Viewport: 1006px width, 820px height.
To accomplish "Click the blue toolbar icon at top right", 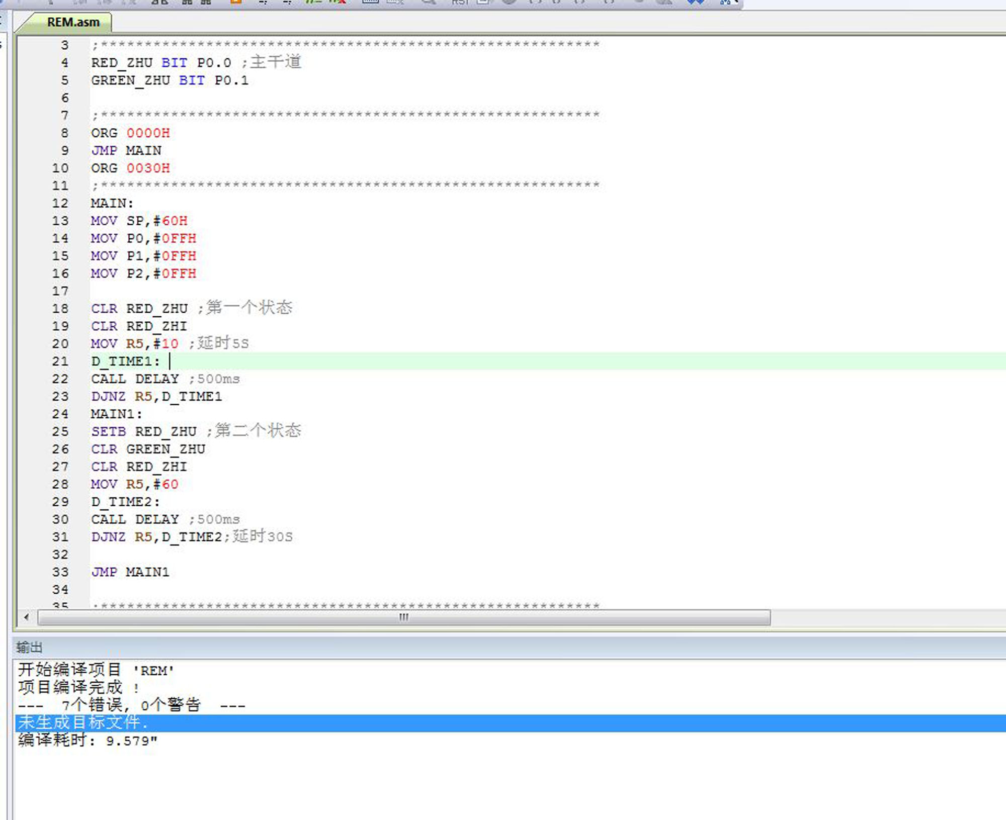I will [x=695, y=3].
